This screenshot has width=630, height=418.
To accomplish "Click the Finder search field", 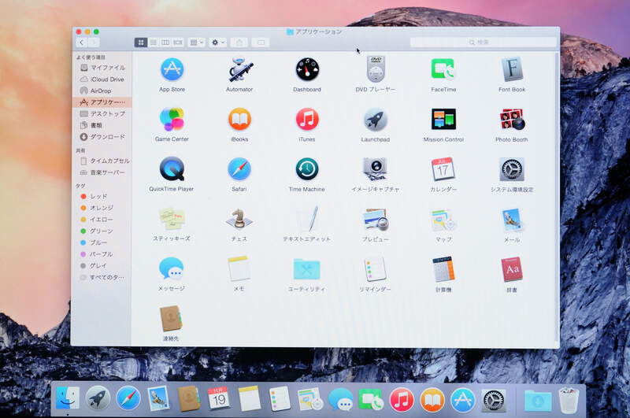I will click(483, 43).
